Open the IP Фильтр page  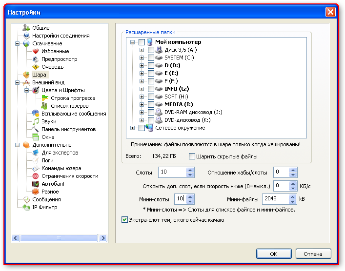45,207
